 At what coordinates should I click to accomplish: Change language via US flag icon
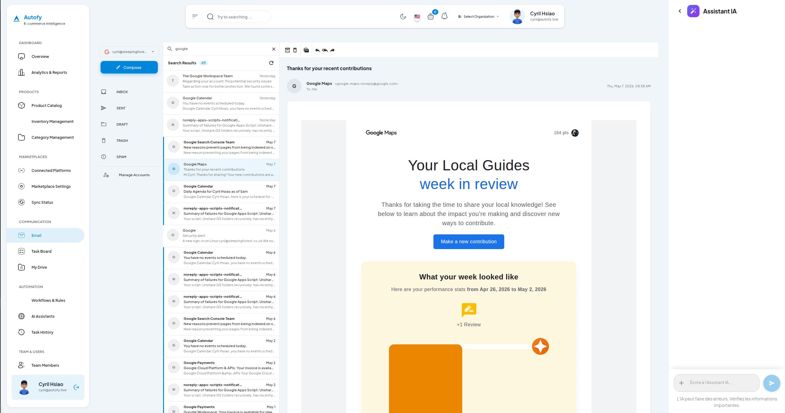tap(417, 17)
